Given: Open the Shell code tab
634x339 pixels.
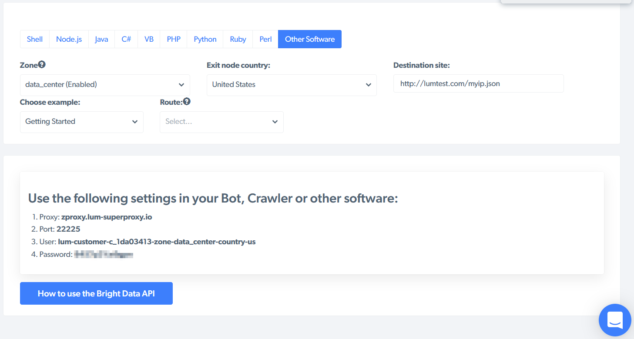Looking at the screenshot, I should [35, 39].
